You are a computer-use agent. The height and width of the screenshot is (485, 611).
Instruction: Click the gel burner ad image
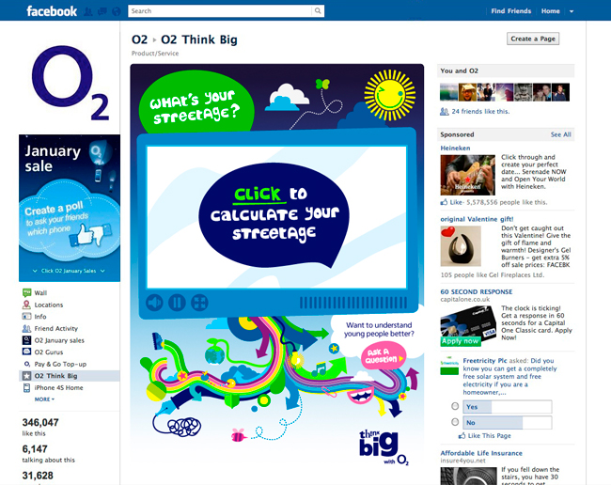coord(461,246)
